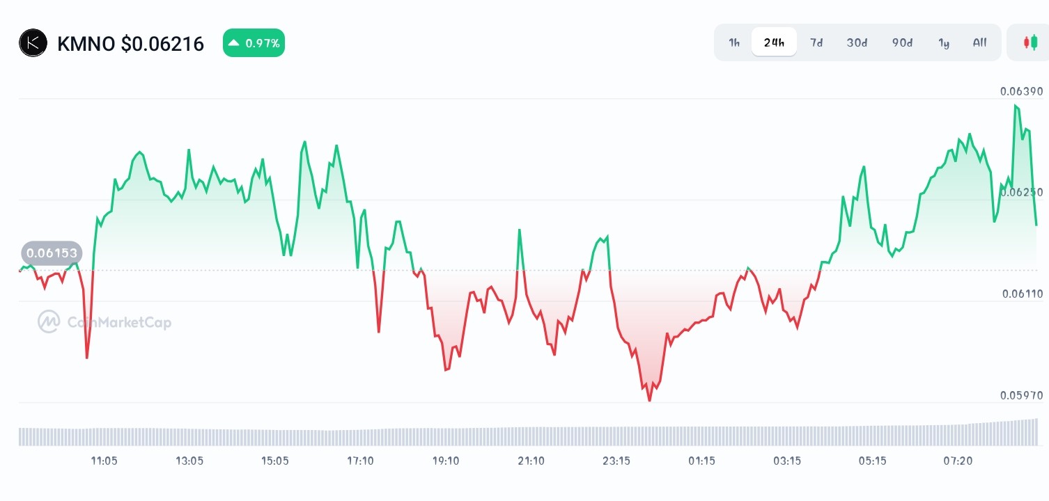Click the KMNO $0.06216 price heading

click(x=130, y=44)
